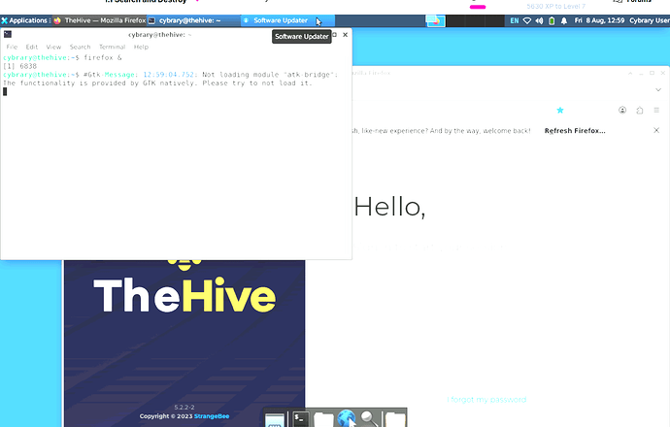Click the show desktop dock icon

pyautogui.click(x=275, y=419)
